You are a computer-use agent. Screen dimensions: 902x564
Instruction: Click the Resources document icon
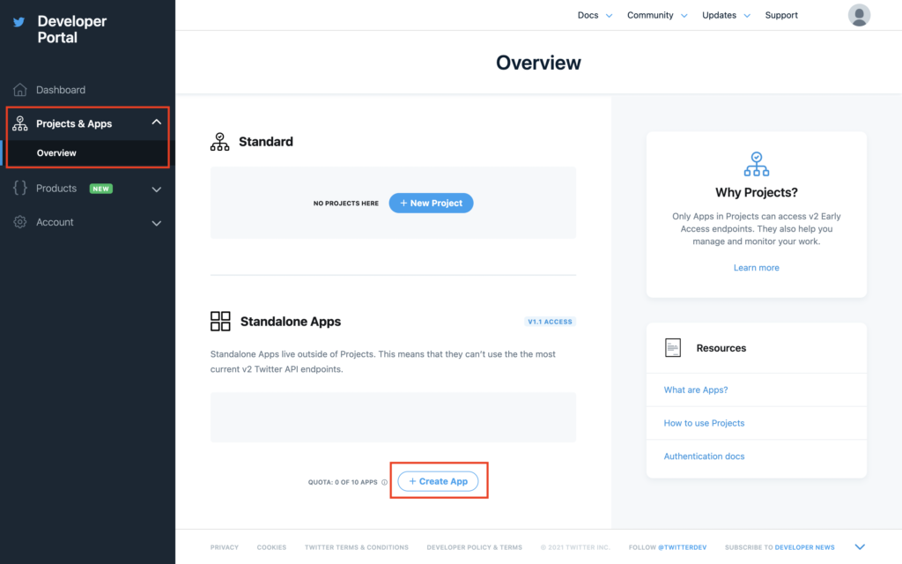(673, 347)
